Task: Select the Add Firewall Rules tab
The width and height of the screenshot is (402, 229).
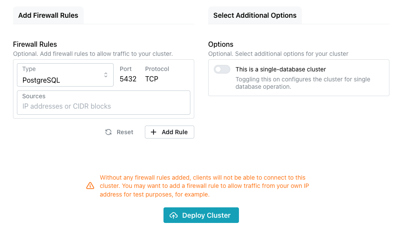Action: tap(48, 15)
